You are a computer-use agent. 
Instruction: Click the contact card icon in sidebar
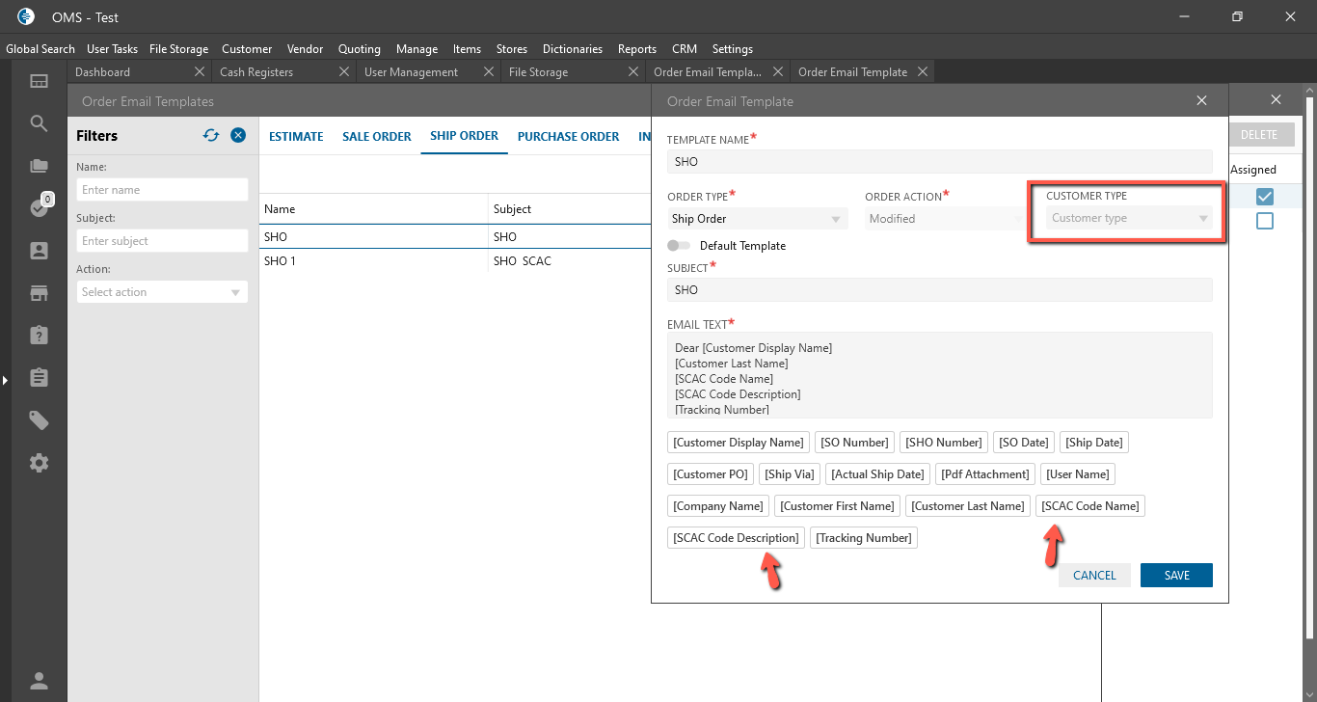tap(39, 251)
